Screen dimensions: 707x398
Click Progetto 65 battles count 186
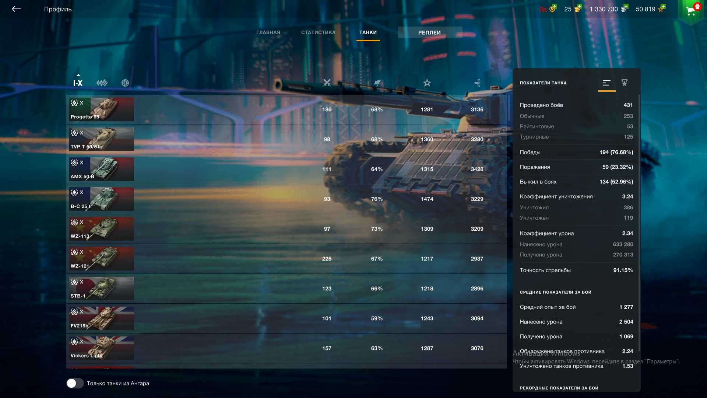click(327, 109)
